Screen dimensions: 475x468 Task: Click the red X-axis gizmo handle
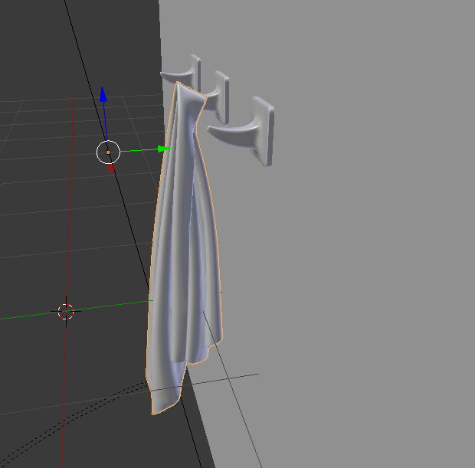112,166
